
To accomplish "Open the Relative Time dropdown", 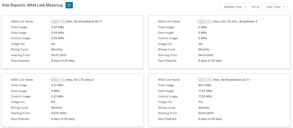I will pos(234,7).
